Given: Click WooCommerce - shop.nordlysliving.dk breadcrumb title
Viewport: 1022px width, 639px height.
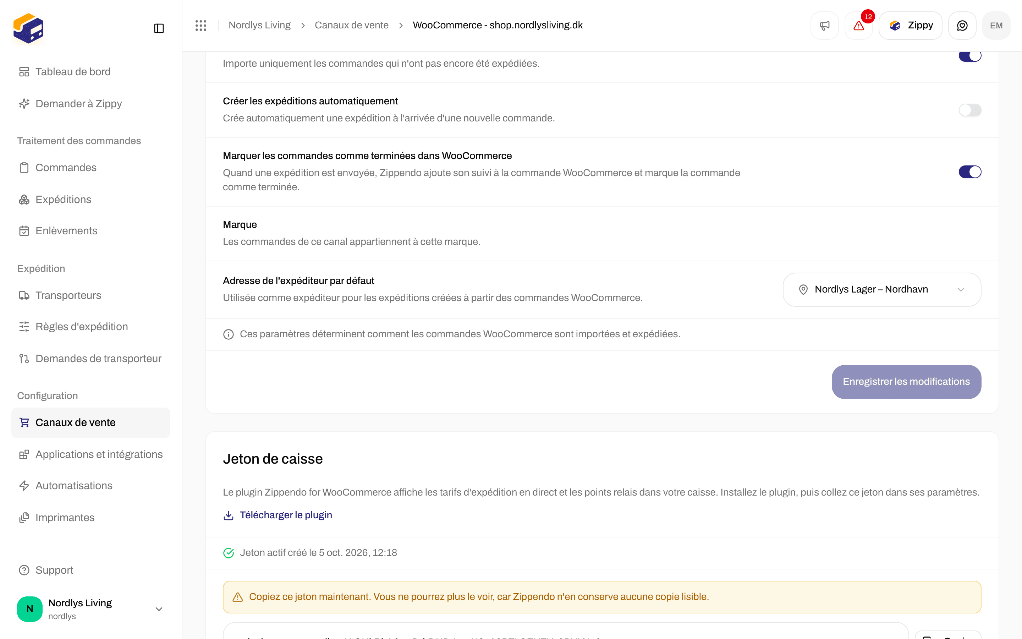Looking at the screenshot, I should (x=498, y=25).
